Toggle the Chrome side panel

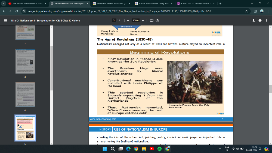pos(255,11)
